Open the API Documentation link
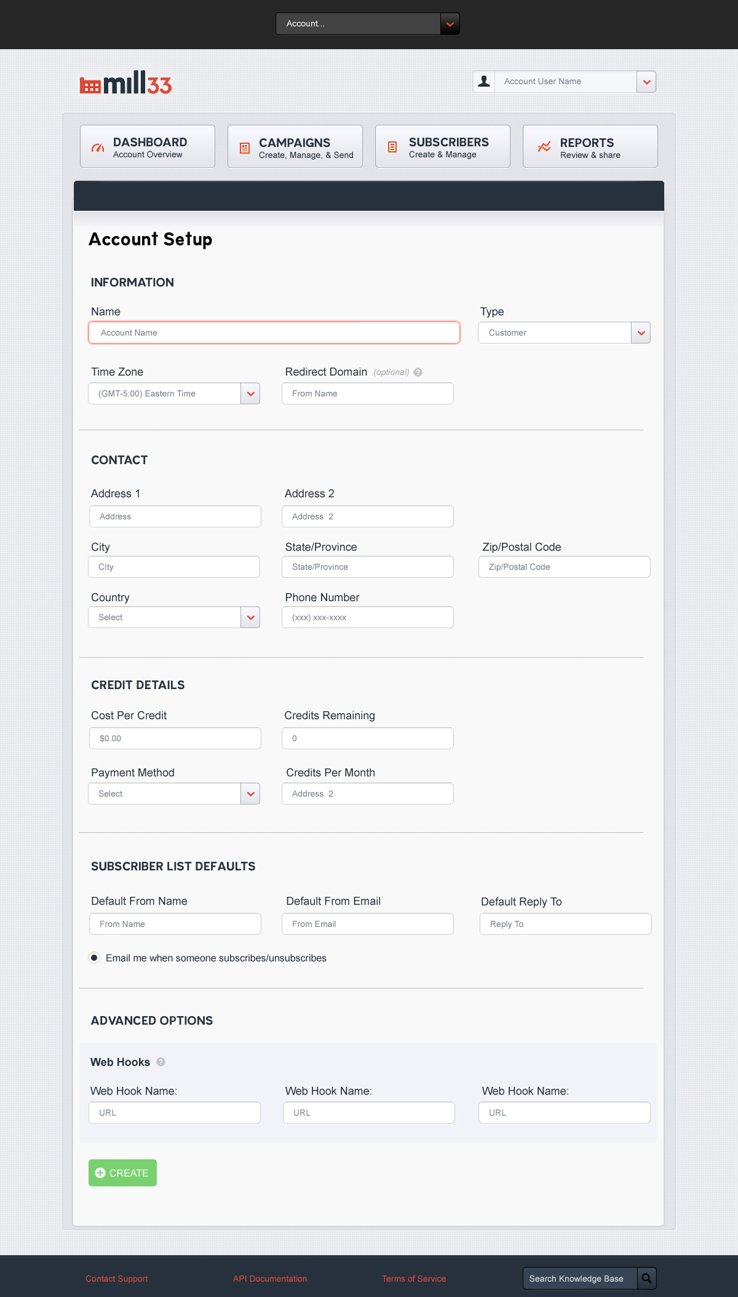738x1297 pixels. 270,1279
